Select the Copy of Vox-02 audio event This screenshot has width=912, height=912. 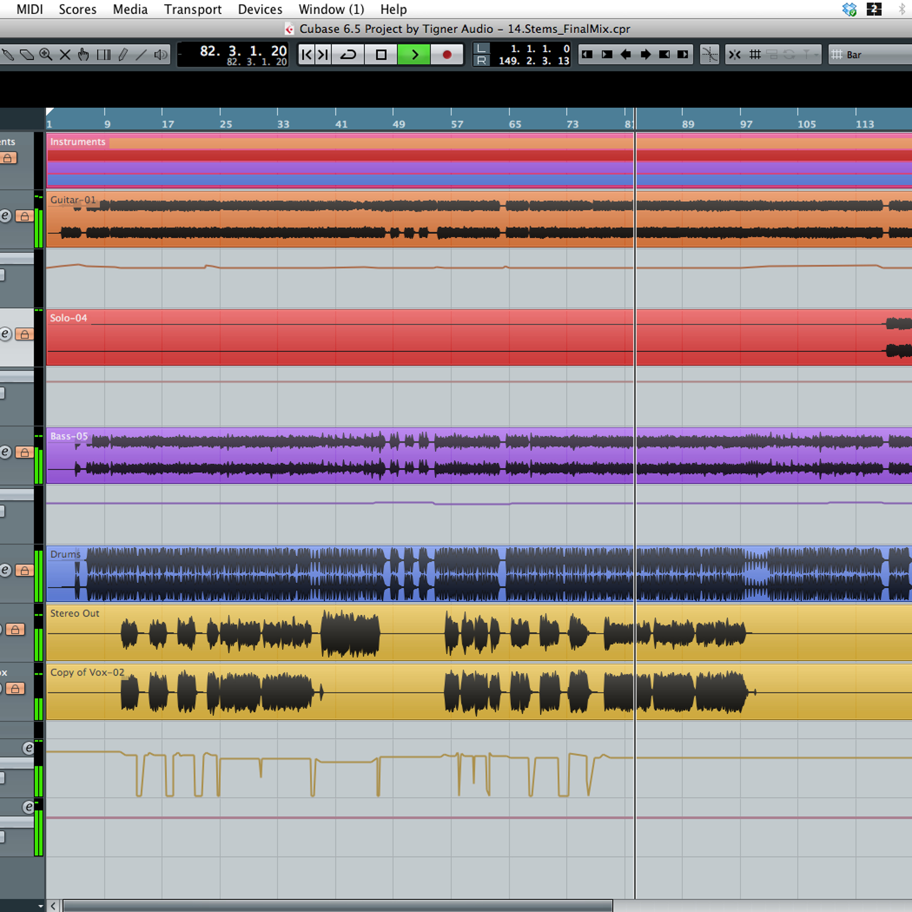tap(479, 692)
